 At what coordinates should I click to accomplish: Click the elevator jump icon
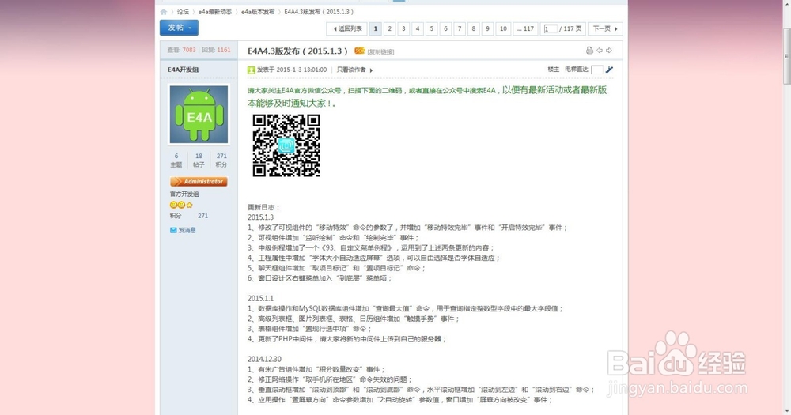(x=609, y=70)
